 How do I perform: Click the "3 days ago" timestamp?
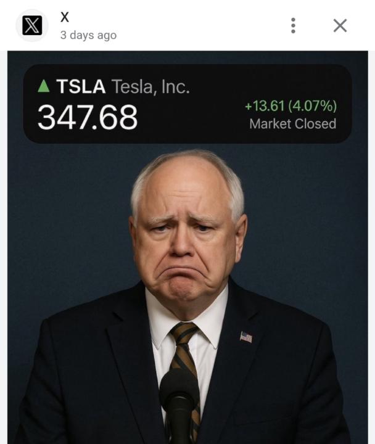tap(88, 35)
